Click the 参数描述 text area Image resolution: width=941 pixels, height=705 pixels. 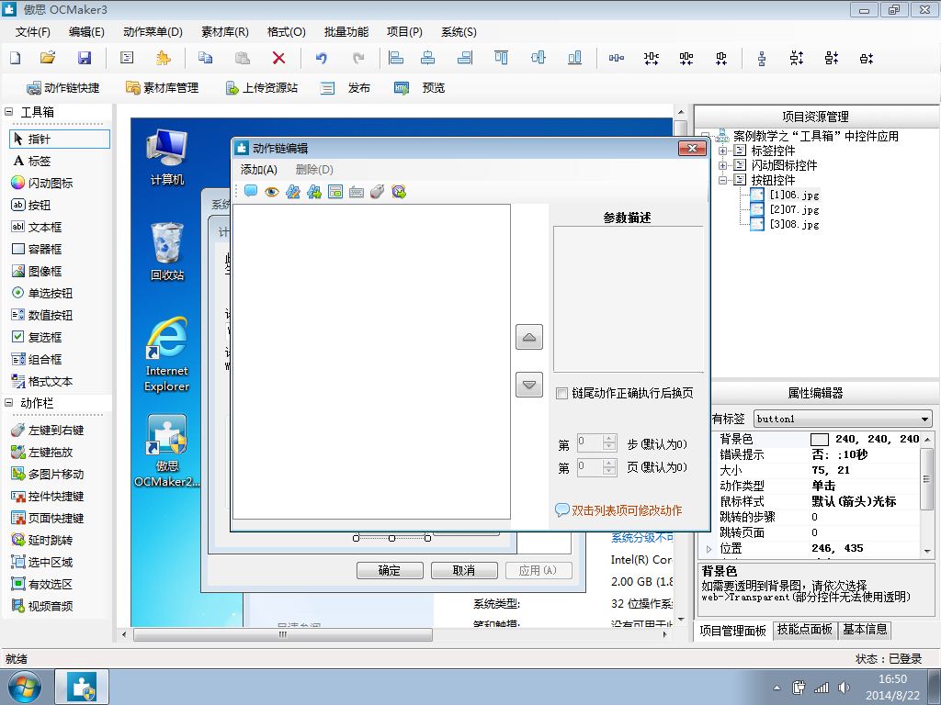(628, 299)
